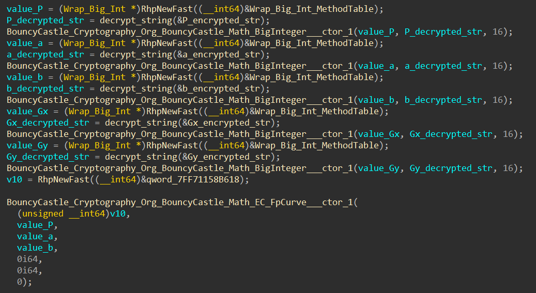The height and width of the screenshot is (293, 536).
Task: Click Gy_decrypted_str inside the BigInteger ctor call
Action: [x=451, y=168]
